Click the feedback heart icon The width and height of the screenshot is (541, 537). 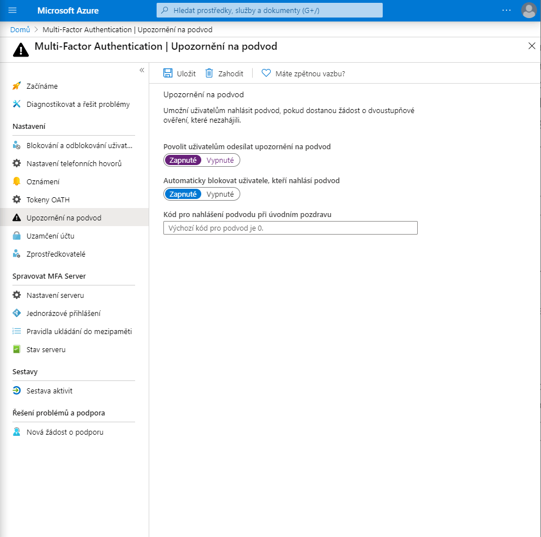pyautogui.click(x=266, y=73)
